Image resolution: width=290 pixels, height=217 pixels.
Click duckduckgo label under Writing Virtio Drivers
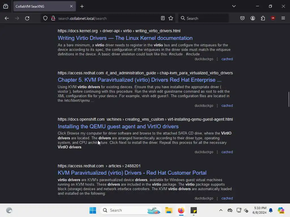(204, 59)
